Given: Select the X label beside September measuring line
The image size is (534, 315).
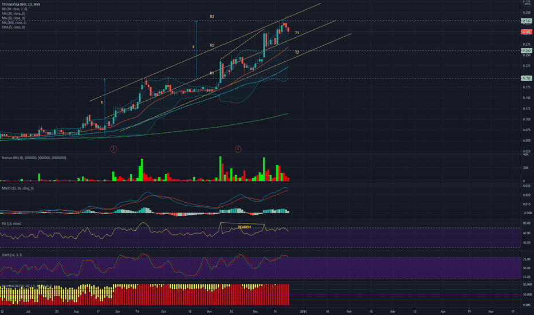Looking at the screenshot, I should (x=101, y=102).
